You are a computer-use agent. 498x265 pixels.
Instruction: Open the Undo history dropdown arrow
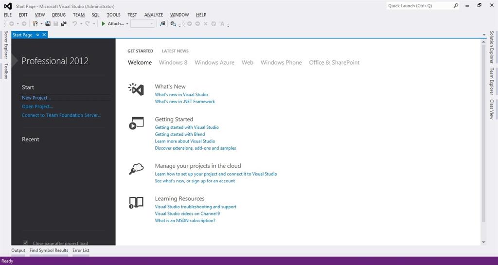pos(81,24)
